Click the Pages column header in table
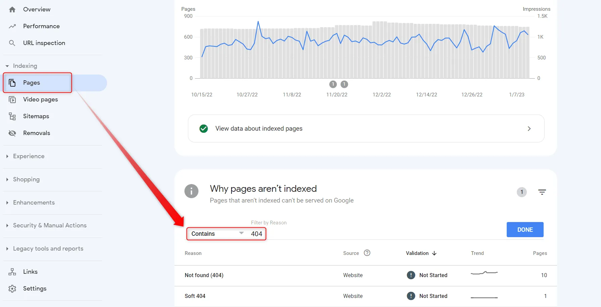601x307 pixels. 540,253
